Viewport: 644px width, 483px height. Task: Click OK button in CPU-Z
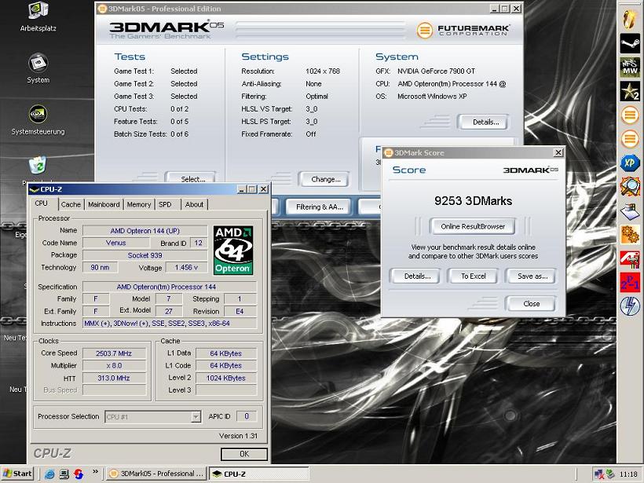[244, 454]
